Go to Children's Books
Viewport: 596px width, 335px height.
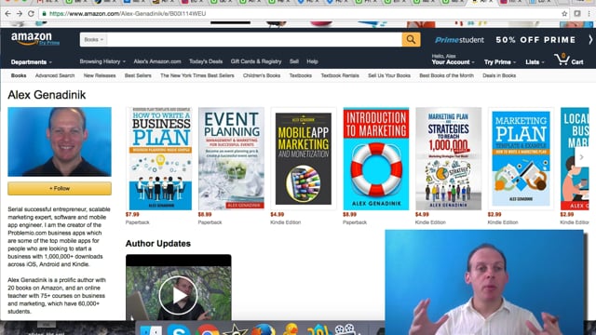262,75
